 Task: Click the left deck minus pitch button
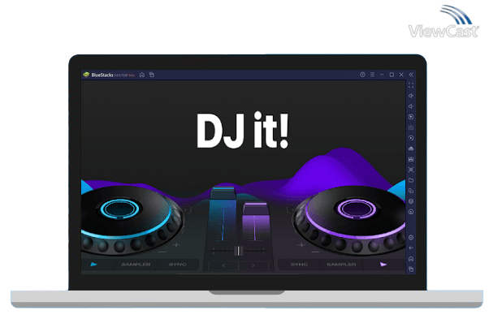[x=162, y=252]
